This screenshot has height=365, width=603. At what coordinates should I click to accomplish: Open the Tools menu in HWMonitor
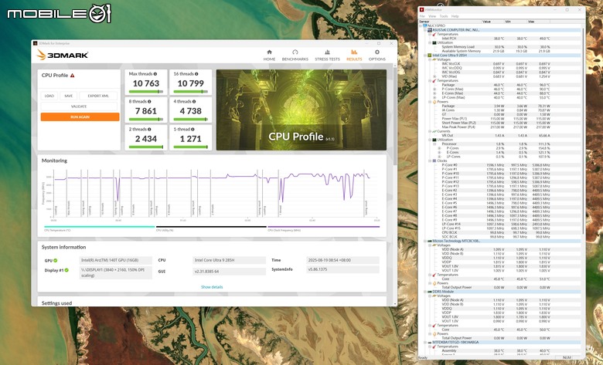point(444,16)
